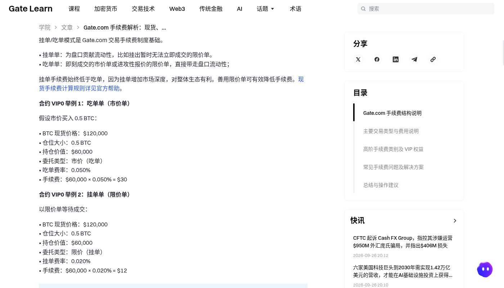Click breadcrumb Gate.com 手续费解析 title
Screen dimensions: 504x288
(125, 28)
